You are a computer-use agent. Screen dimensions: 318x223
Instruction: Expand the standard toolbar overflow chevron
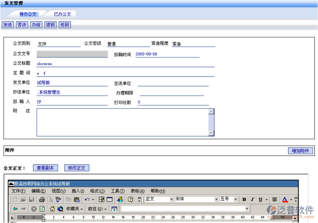pyautogui.click(x=139, y=199)
